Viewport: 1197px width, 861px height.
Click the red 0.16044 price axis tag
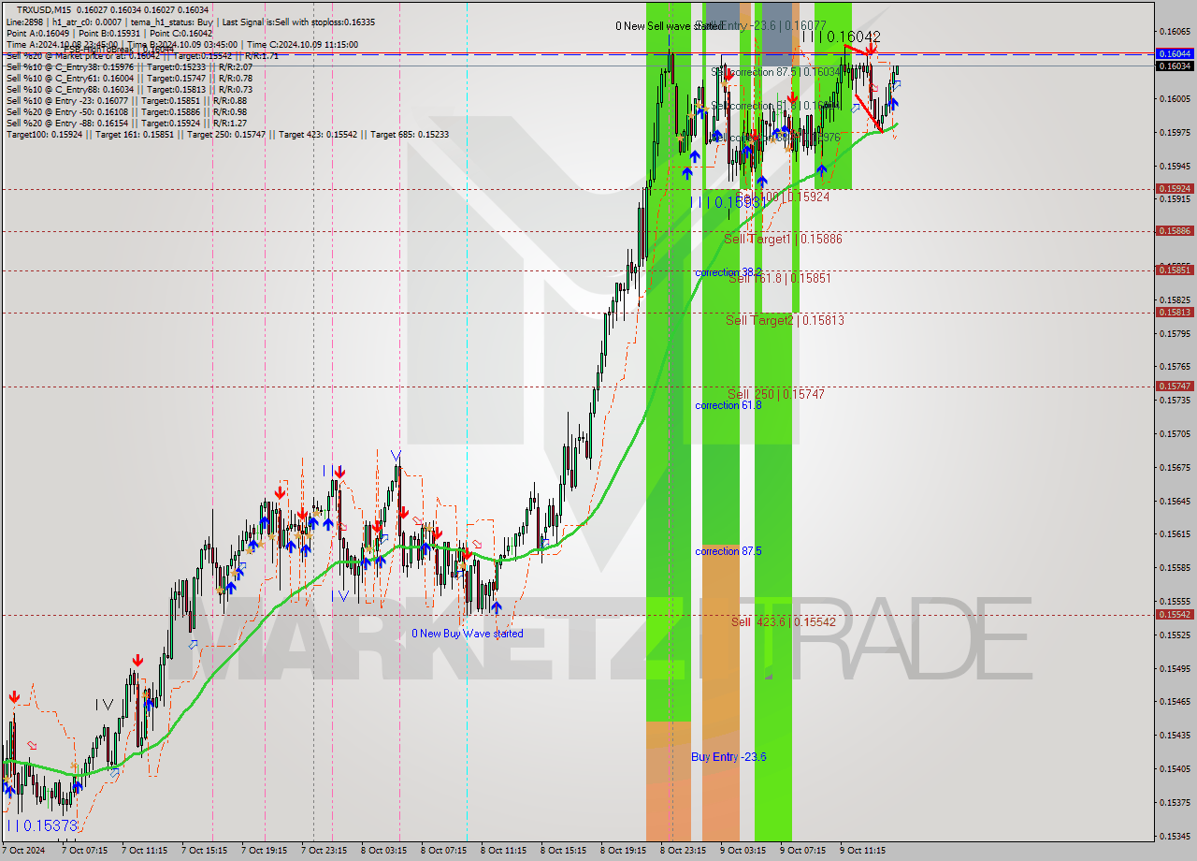click(x=1175, y=53)
